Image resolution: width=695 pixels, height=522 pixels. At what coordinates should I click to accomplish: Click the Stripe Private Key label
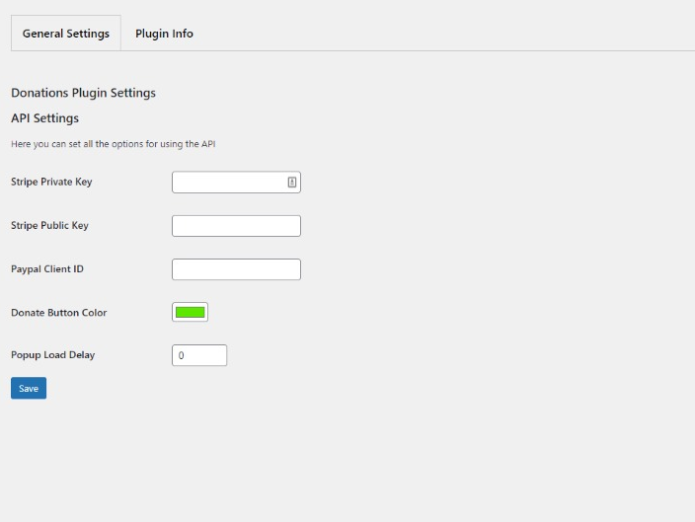(51, 183)
